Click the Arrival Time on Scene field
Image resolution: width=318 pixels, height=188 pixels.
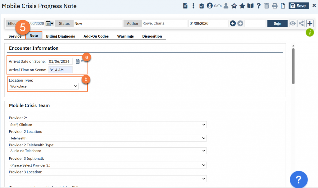tap(61, 70)
